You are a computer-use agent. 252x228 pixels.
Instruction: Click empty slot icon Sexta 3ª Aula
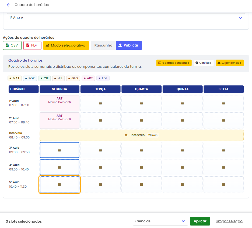click(x=223, y=150)
